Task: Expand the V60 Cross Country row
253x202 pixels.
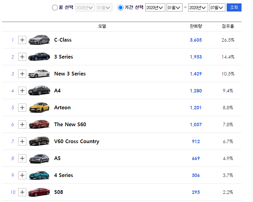Action: tap(22, 141)
